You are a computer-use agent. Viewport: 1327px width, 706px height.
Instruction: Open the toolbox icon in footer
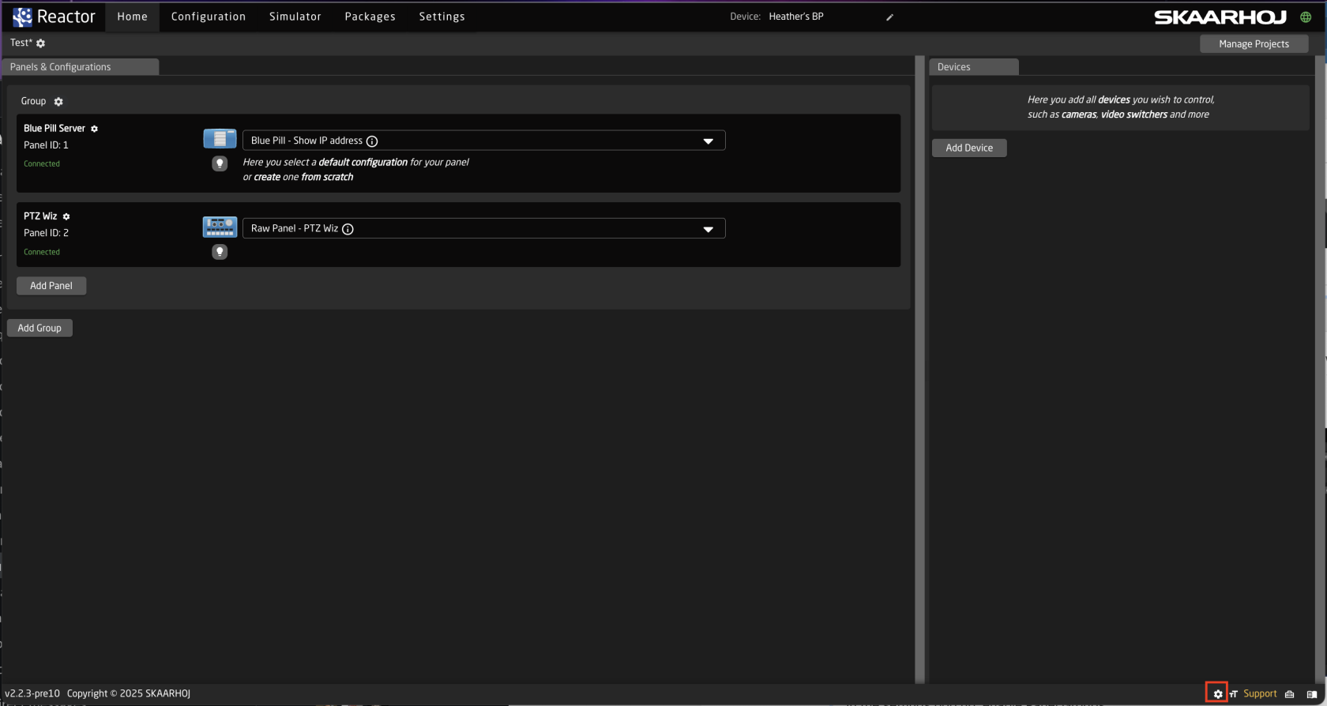(1289, 694)
